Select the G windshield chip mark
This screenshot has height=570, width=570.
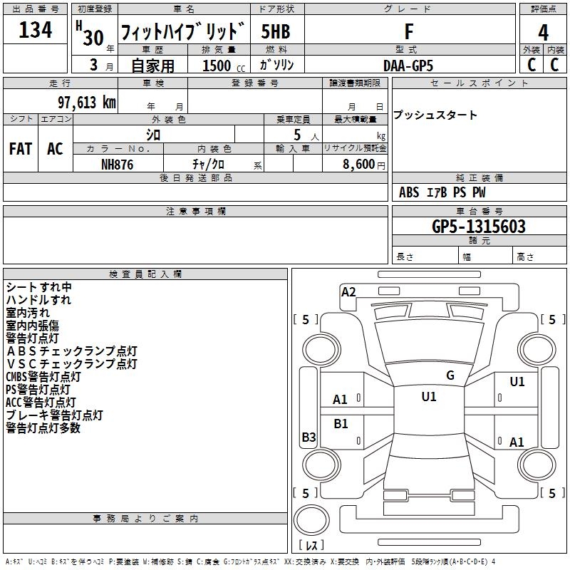pyautogui.click(x=450, y=375)
